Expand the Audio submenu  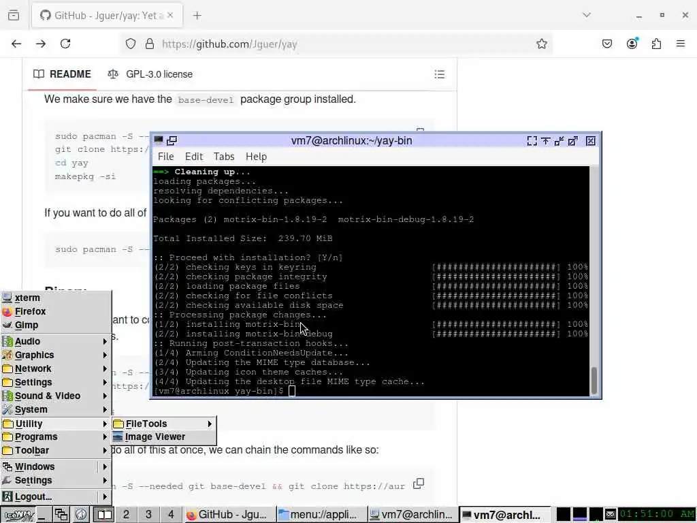56,341
